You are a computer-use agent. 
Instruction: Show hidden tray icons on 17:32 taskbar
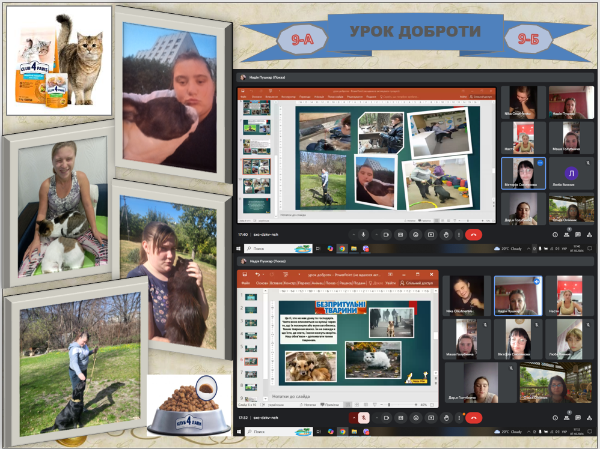[529, 432]
